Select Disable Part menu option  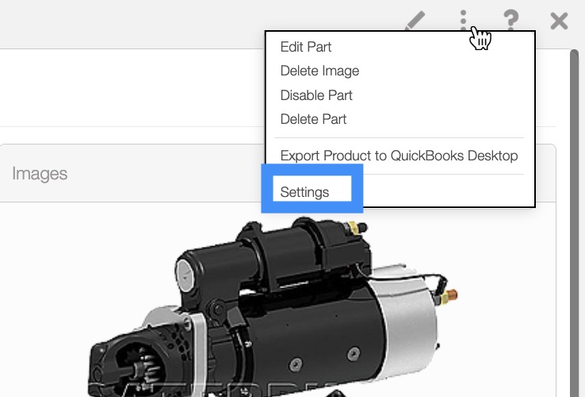(316, 95)
